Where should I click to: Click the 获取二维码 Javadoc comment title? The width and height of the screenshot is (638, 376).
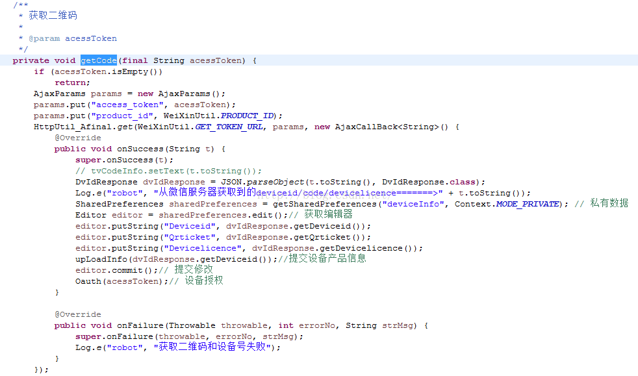point(53,16)
